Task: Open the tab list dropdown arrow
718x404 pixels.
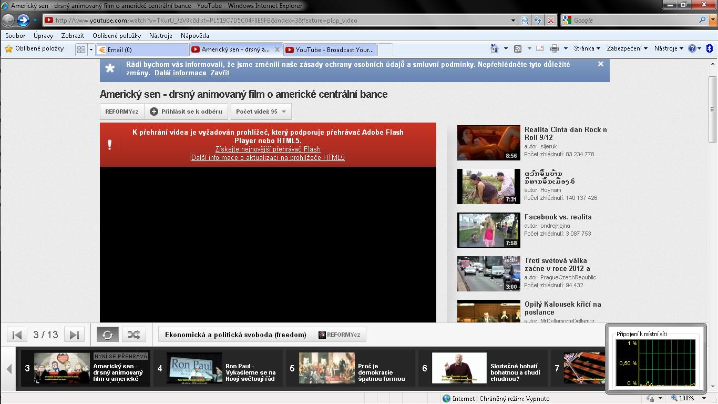Action: point(91,49)
